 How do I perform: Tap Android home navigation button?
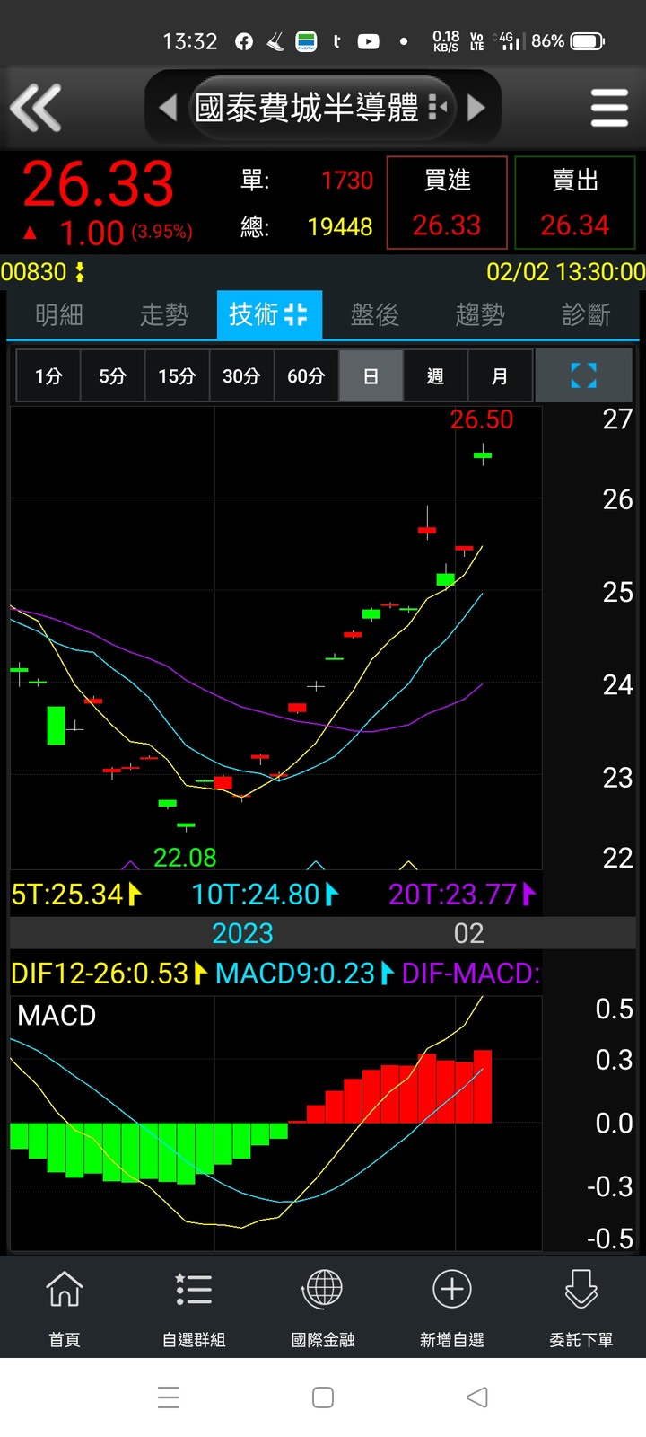[x=323, y=1397]
